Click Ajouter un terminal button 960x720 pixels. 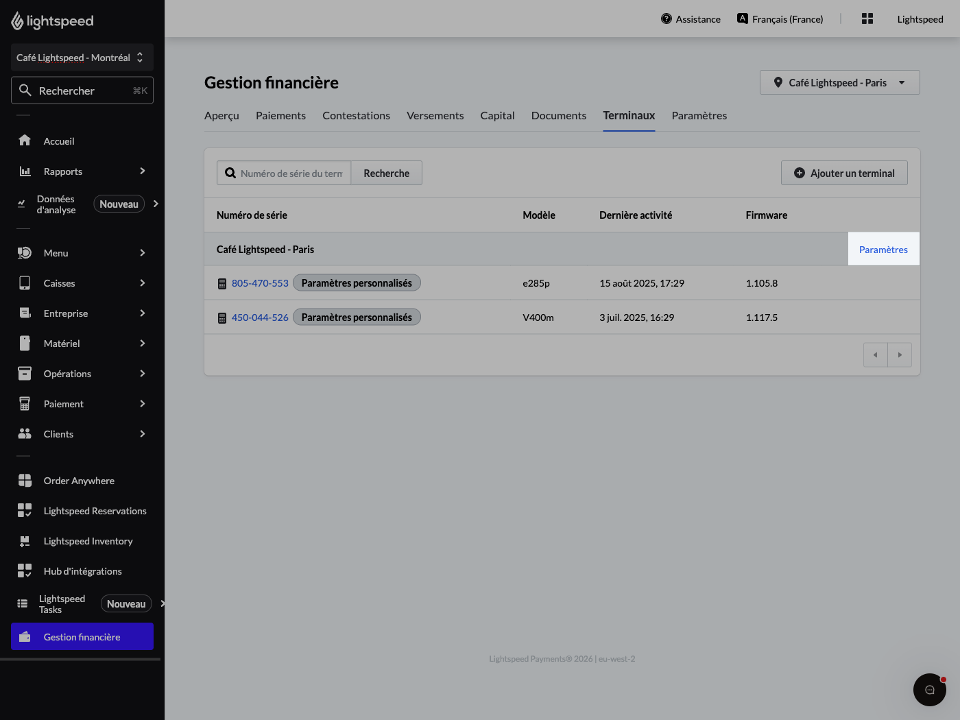pos(844,173)
